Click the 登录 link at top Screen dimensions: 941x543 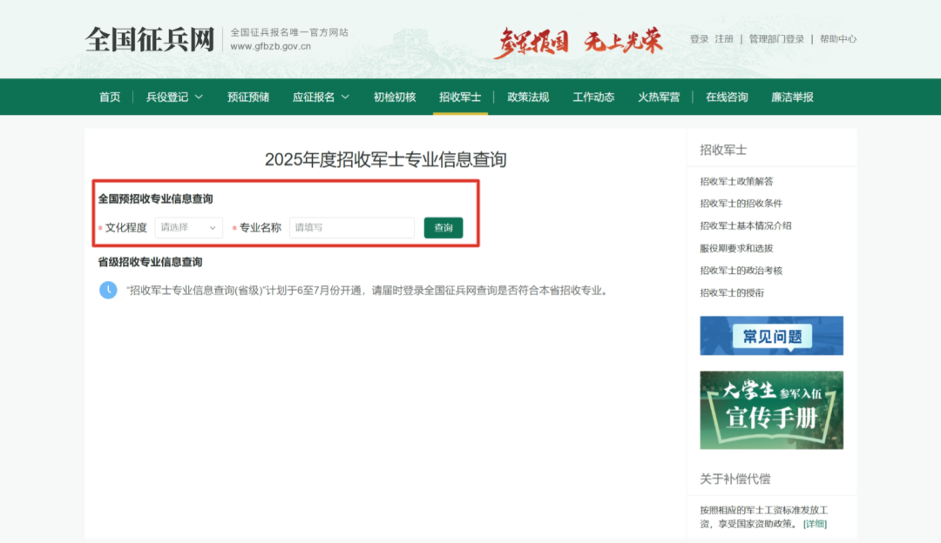pyautogui.click(x=699, y=39)
